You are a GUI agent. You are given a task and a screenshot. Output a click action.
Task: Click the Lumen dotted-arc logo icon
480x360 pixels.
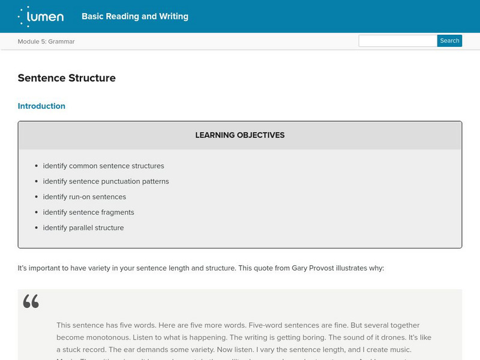24,16
